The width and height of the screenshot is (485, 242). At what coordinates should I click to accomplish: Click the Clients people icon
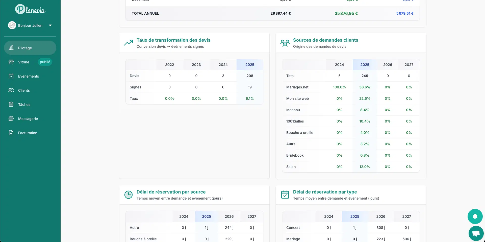tap(11, 90)
